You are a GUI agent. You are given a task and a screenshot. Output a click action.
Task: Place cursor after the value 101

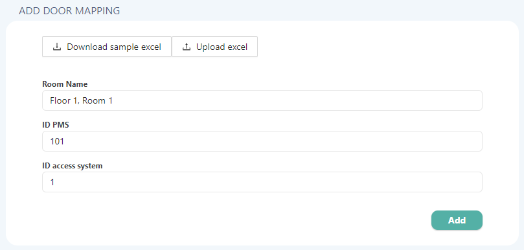(65, 141)
